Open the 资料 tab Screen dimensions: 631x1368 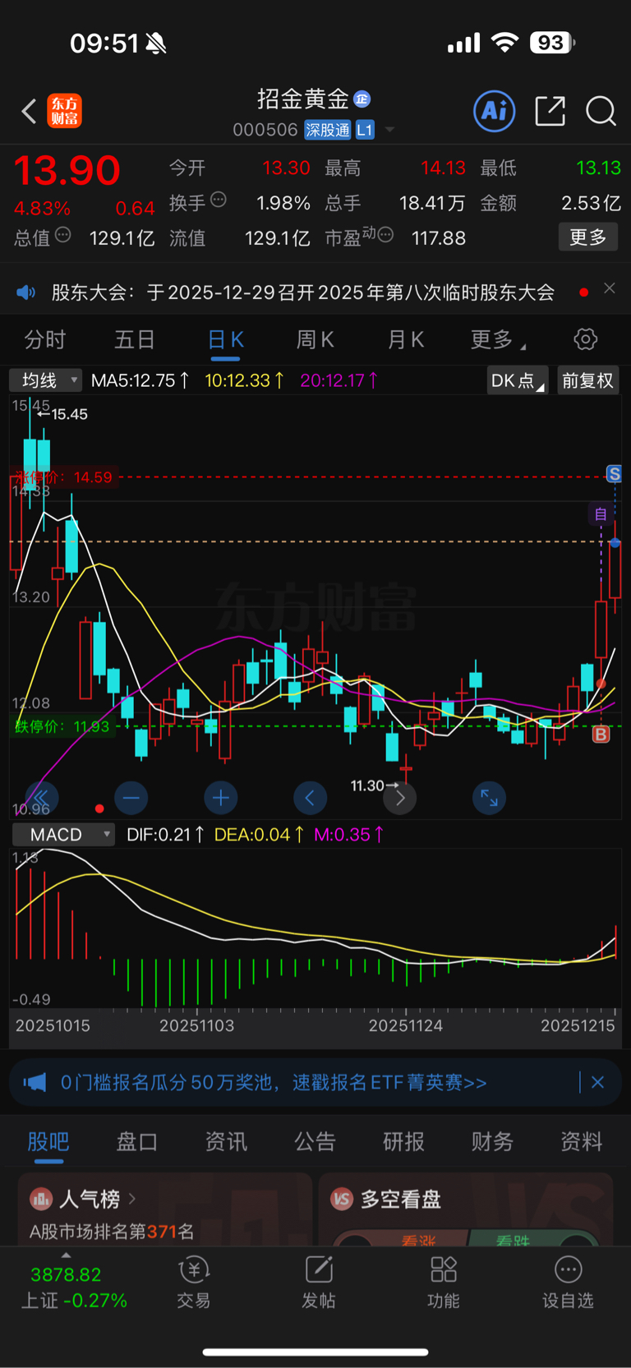[x=581, y=1141]
